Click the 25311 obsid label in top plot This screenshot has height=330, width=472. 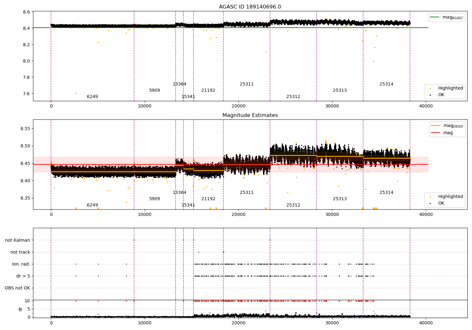[247, 84]
